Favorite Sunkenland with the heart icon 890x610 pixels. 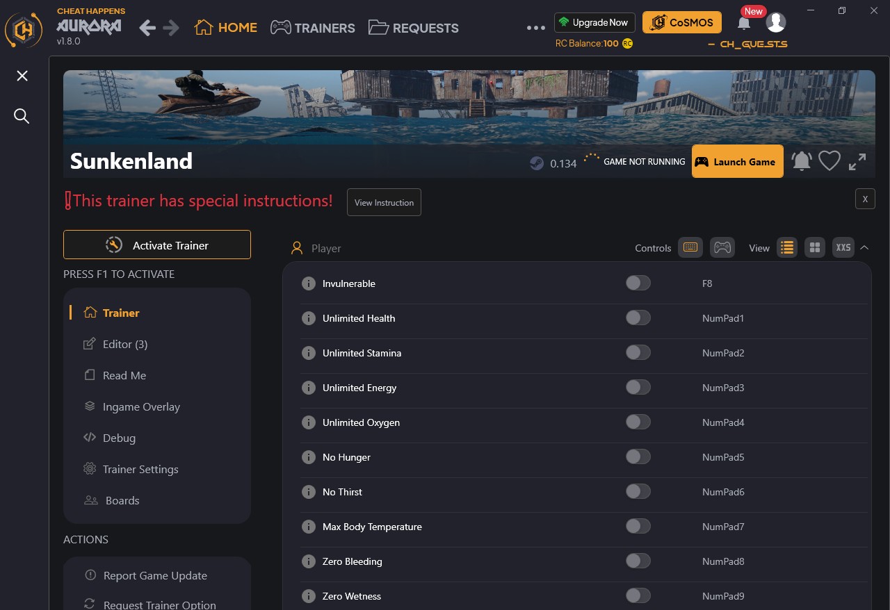(x=830, y=161)
